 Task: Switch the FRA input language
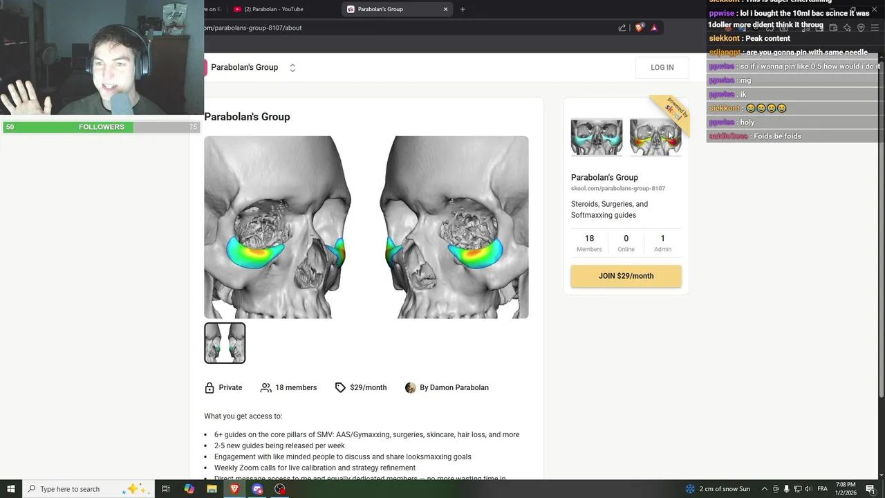click(x=823, y=489)
